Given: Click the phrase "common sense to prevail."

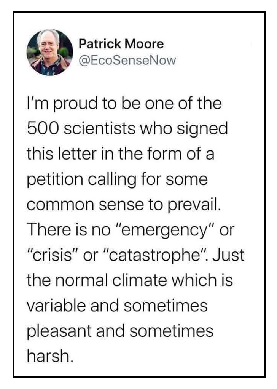Looking at the screenshot, I should point(124,205).
